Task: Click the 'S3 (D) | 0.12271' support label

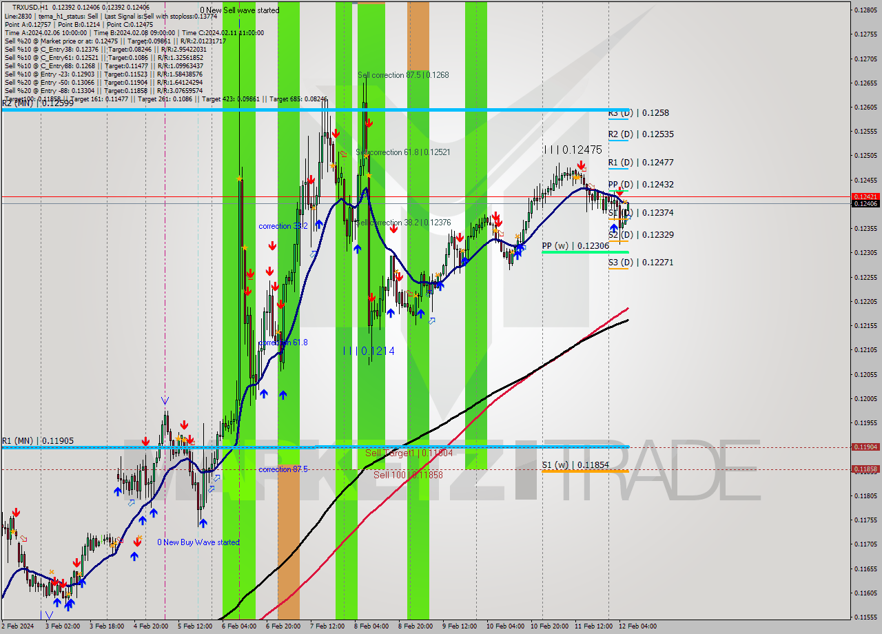Action: (x=641, y=263)
